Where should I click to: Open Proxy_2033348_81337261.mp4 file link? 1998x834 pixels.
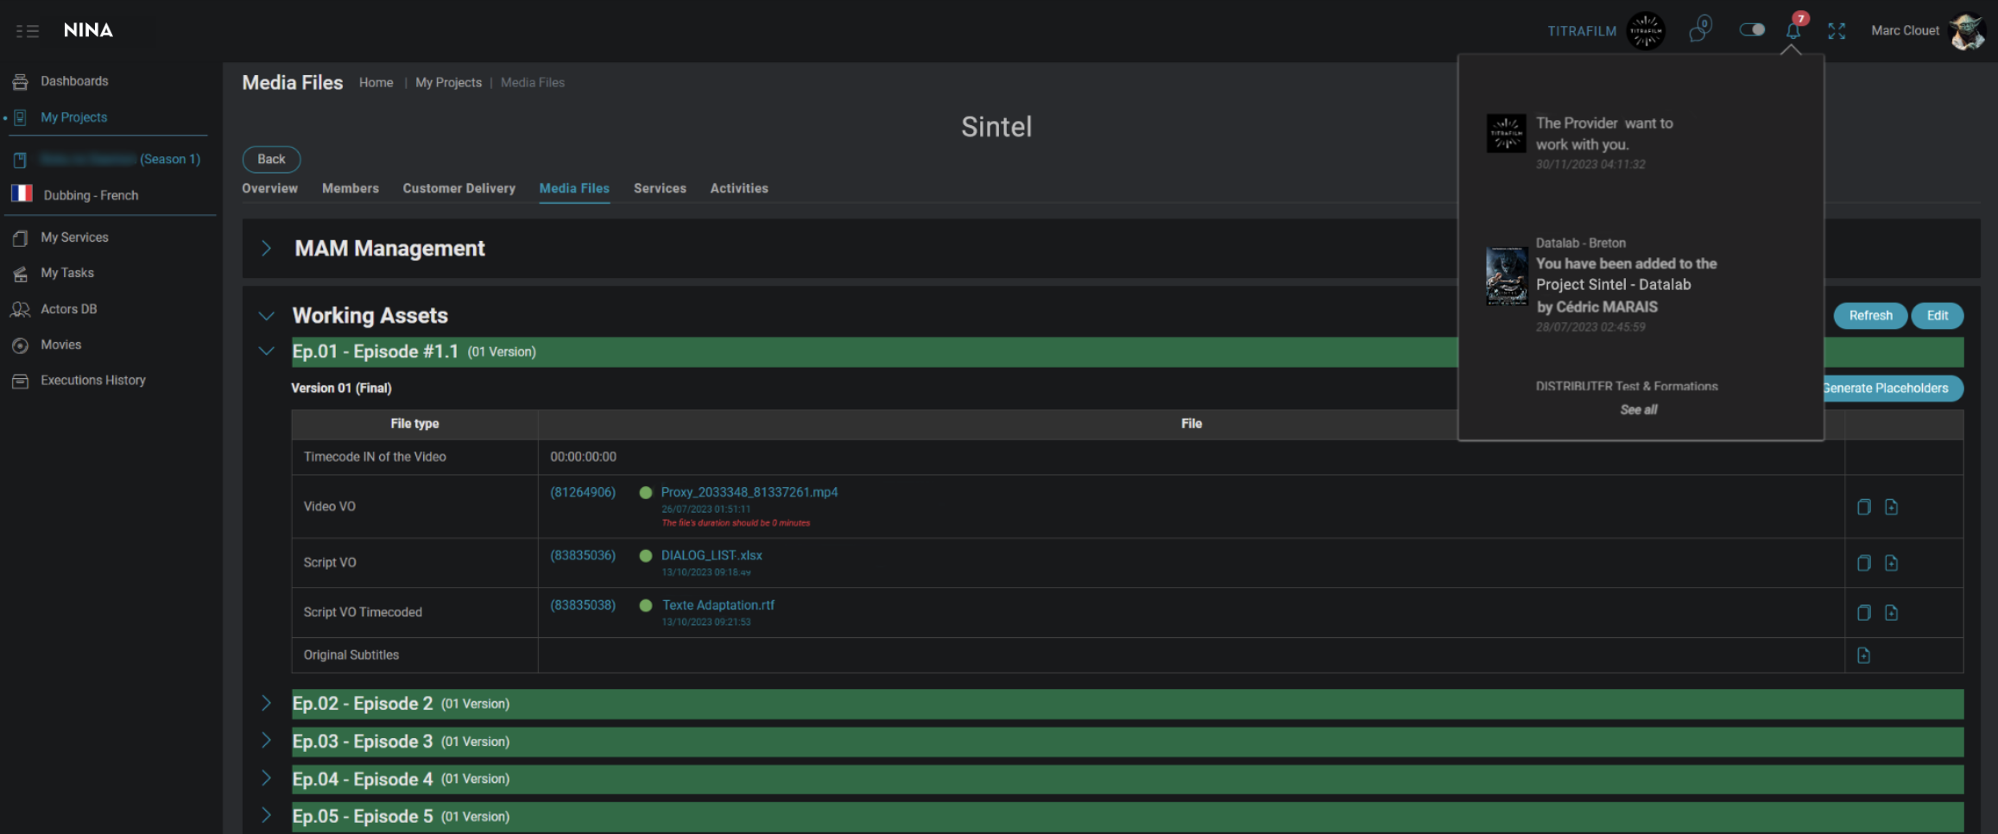[749, 492]
